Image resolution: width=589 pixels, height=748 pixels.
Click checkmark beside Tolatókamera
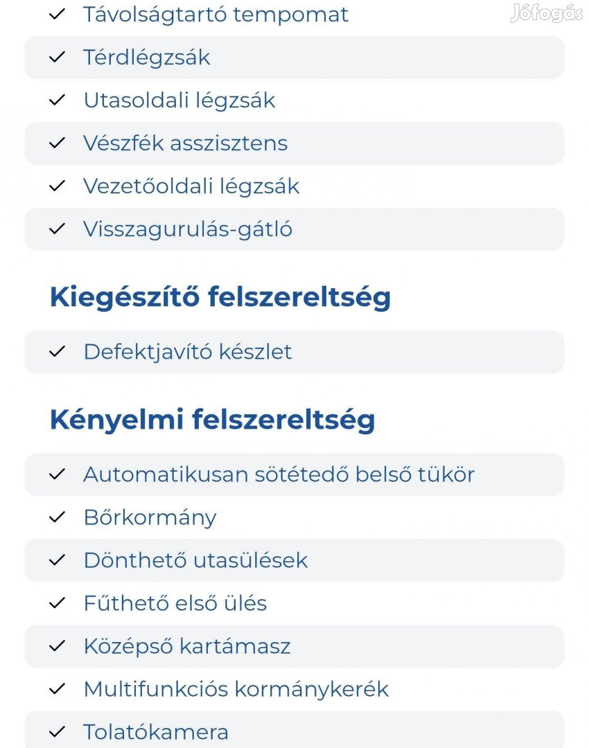click(x=57, y=732)
